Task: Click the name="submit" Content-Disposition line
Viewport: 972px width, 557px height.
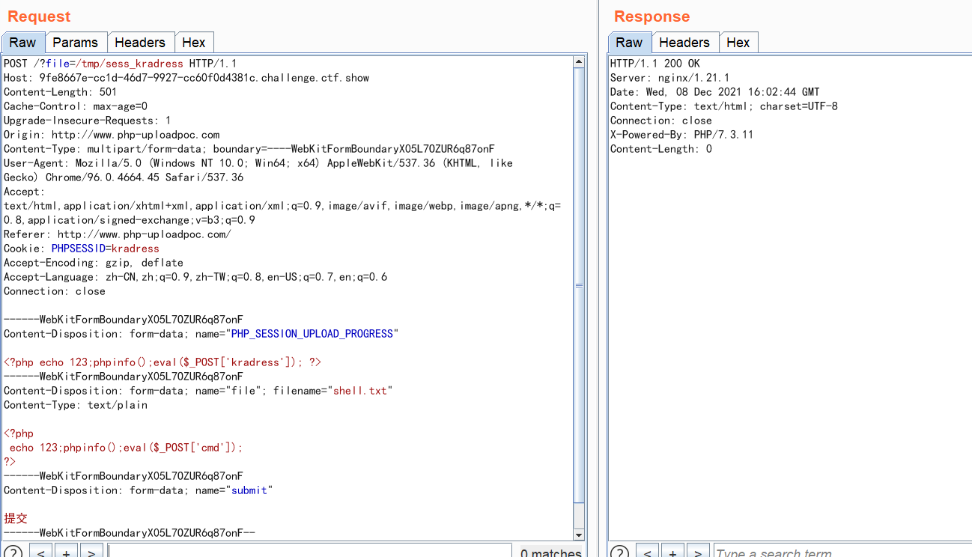Action: coord(139,490)
